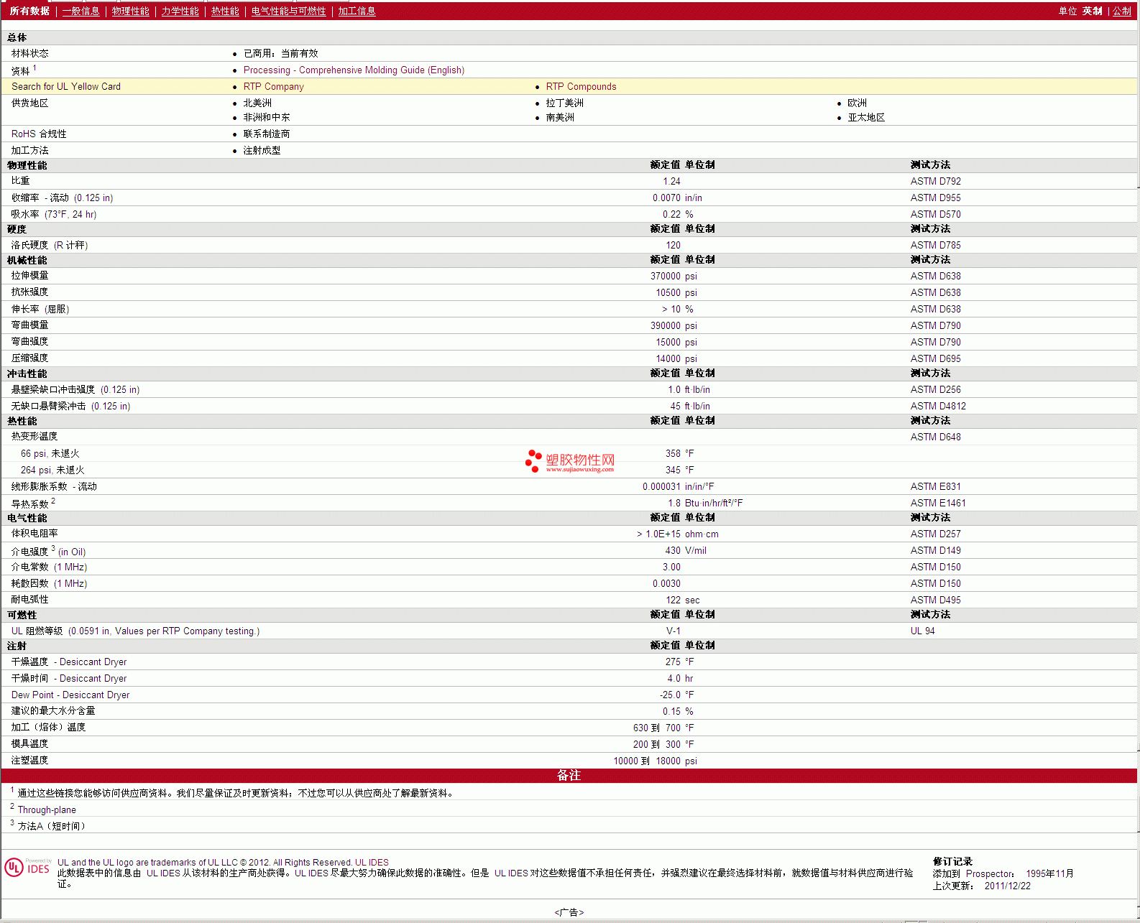Click the 耗散因数 row label
1140x923 pixels.
coord(49,584)
